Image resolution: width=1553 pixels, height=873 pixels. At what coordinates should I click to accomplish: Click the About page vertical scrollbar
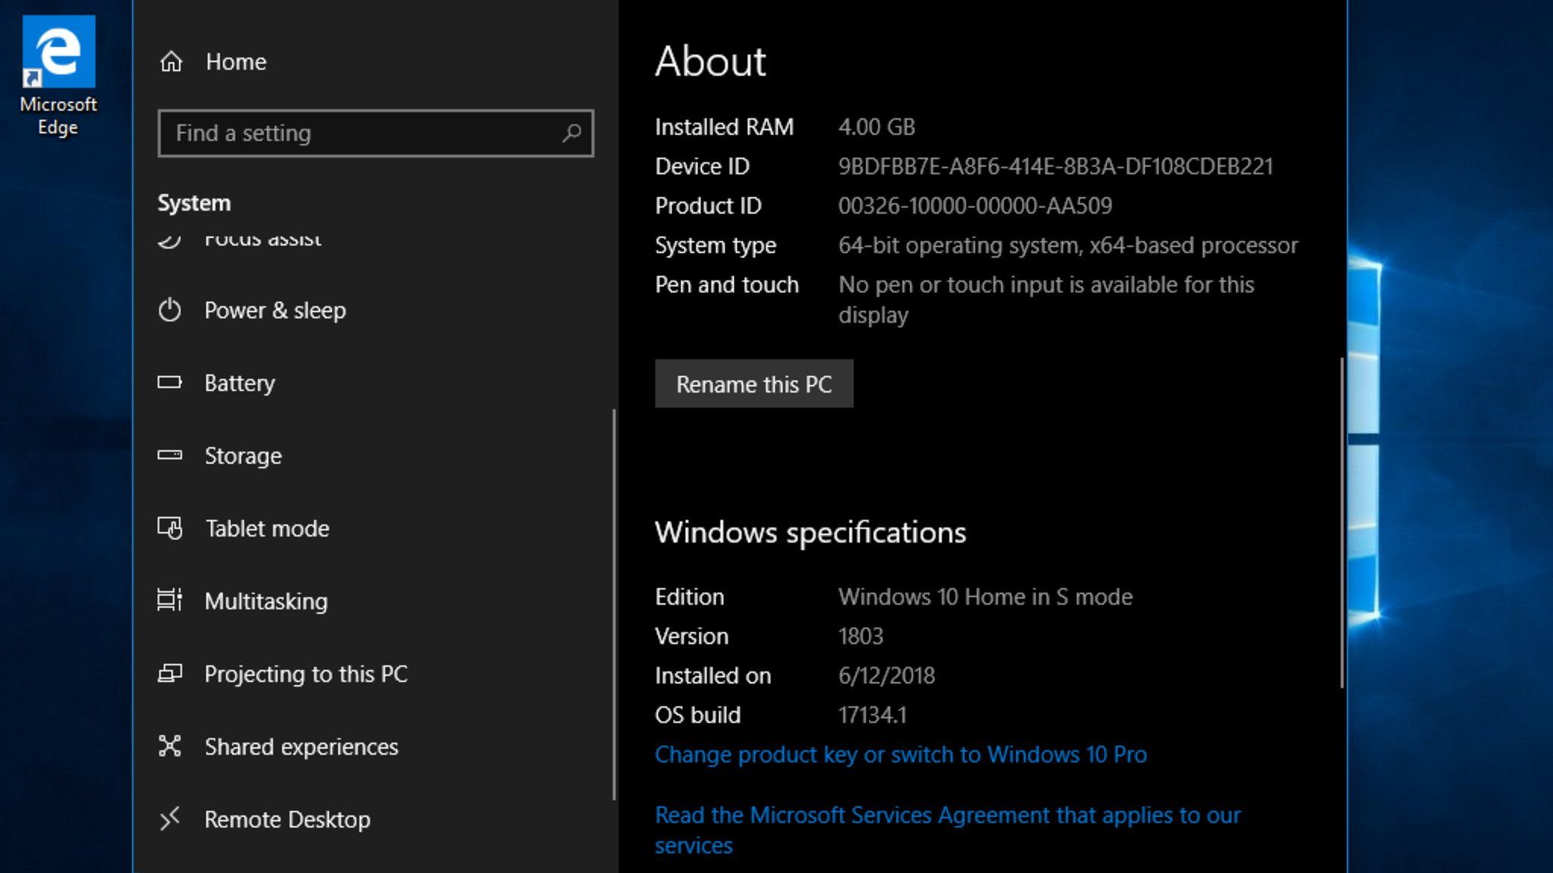click(1341, 522)
